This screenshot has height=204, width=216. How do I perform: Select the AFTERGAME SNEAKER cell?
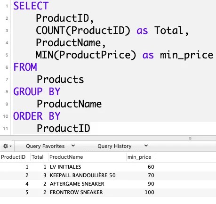click(x=77, y=184)
